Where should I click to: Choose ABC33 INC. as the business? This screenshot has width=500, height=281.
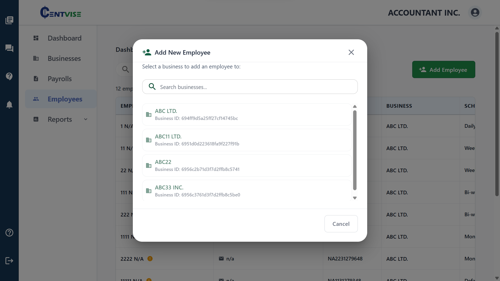click(x=246, y=190)
